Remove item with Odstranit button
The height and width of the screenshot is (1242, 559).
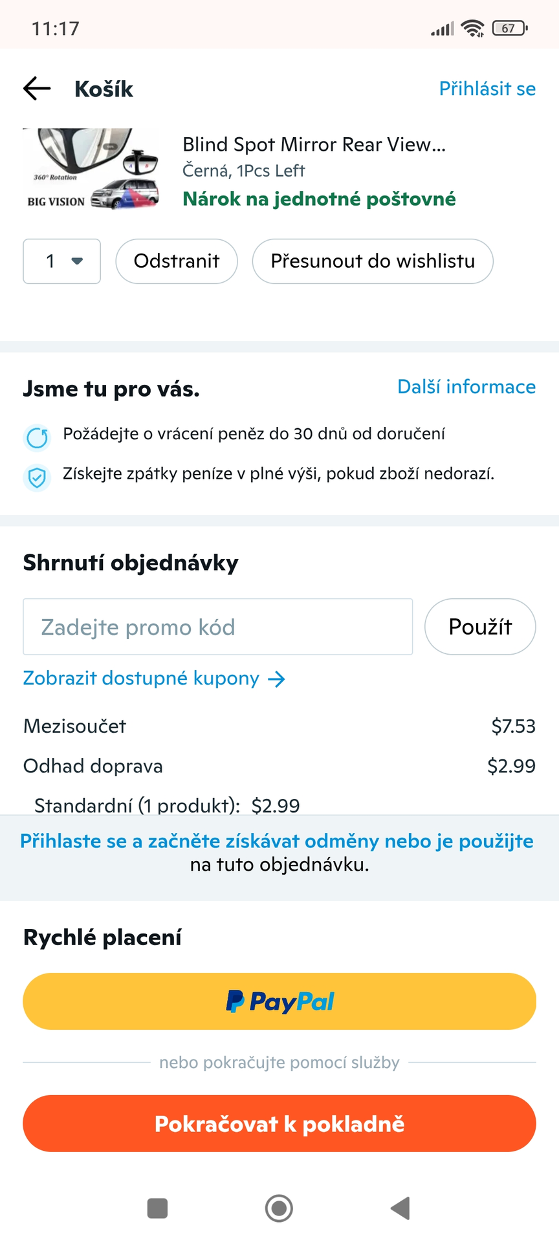tap(177, 261)
